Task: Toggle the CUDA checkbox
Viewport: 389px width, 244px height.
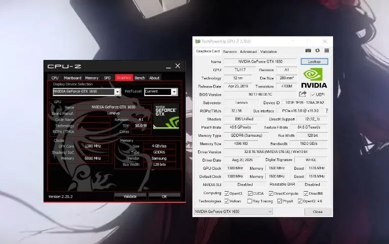Action: 250,193
